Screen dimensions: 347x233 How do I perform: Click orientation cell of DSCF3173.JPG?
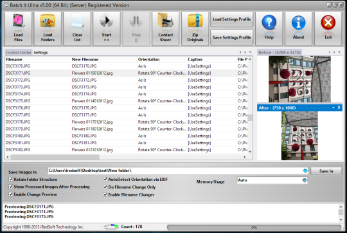(162, 87)
